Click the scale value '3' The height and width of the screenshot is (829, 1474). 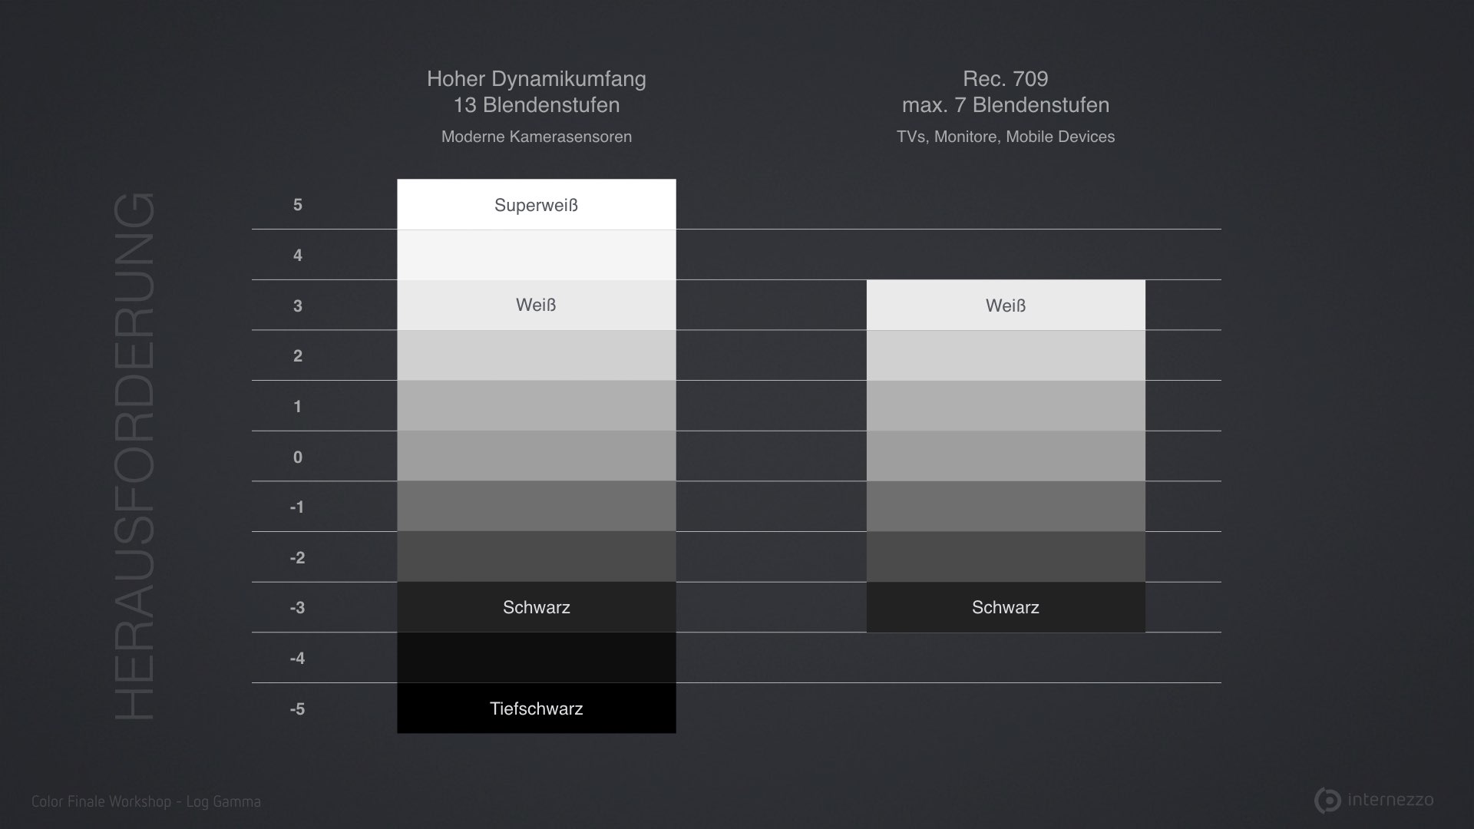[x=298, y=306]
